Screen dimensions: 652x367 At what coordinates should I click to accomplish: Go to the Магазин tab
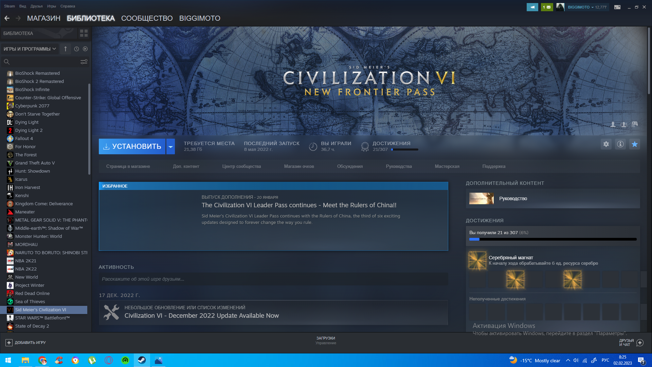click(x=44, y=18)
